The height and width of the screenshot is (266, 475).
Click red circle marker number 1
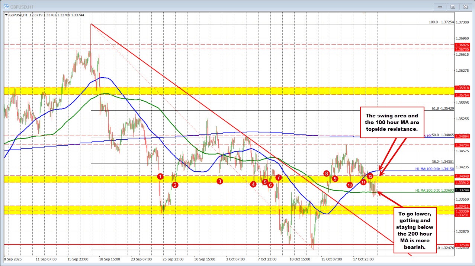(x=160, y=176)
